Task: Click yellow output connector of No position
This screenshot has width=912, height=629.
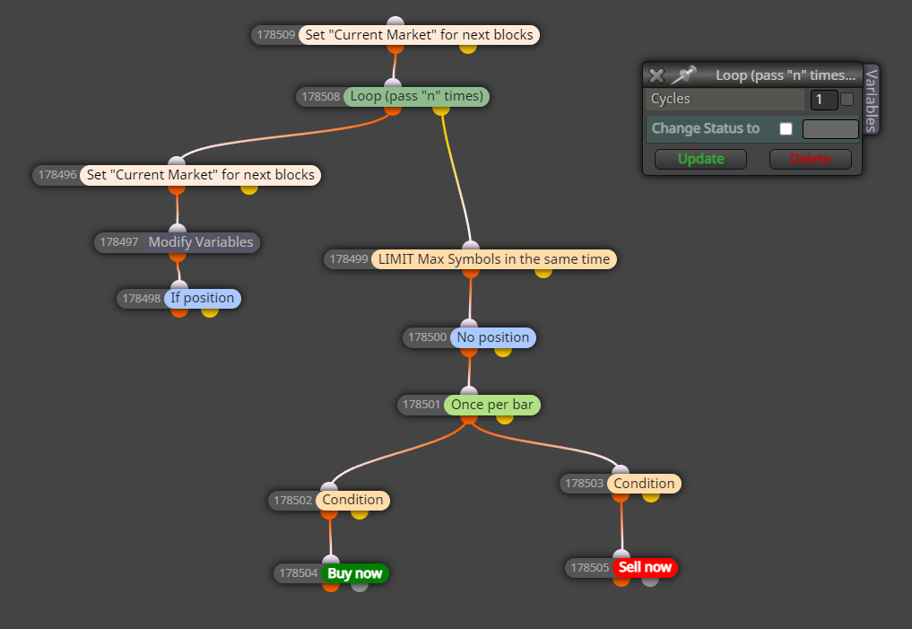Action: pos(502,350)
